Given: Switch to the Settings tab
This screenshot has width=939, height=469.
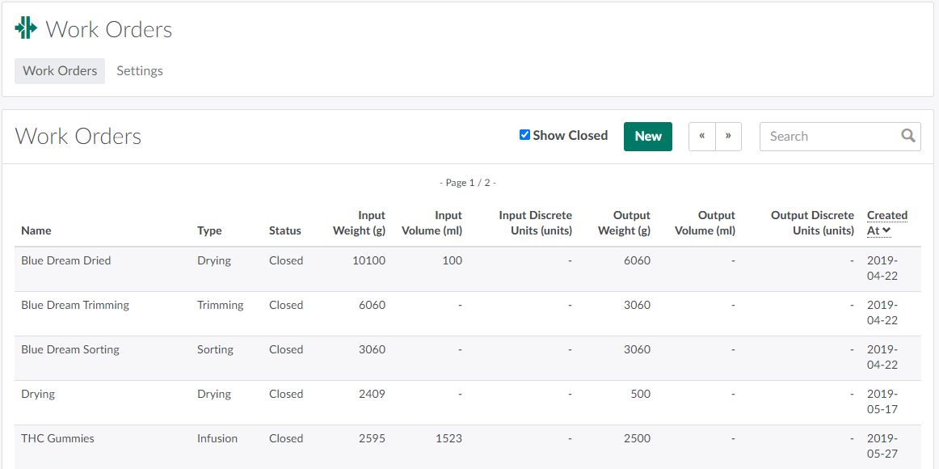Looking at the screenshot, I should click(140, 71).
